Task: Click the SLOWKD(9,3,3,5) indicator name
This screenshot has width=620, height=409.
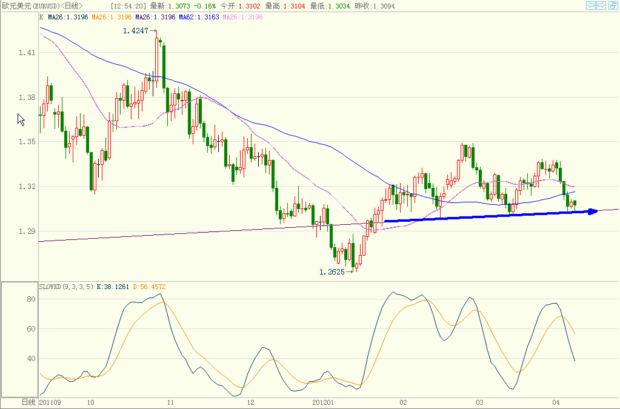Action: (66, 287)
